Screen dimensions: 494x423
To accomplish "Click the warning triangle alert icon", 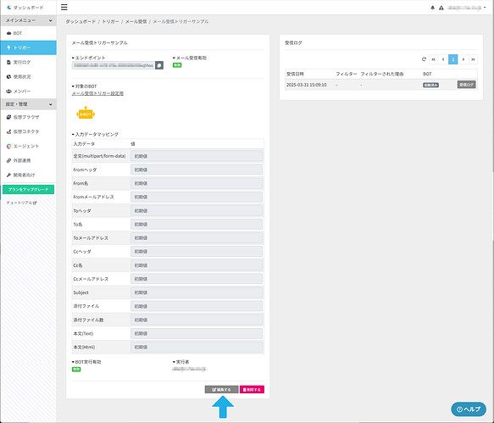I will (x=441, y=8).
